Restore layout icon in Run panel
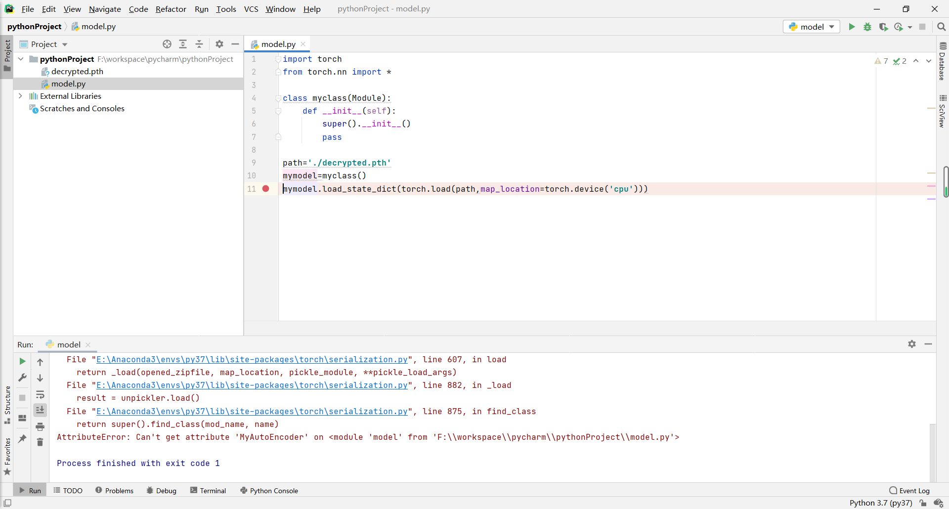The image size is (949, 509). 22,418
